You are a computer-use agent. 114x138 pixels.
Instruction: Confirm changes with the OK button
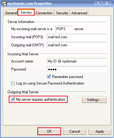[49, 131]
